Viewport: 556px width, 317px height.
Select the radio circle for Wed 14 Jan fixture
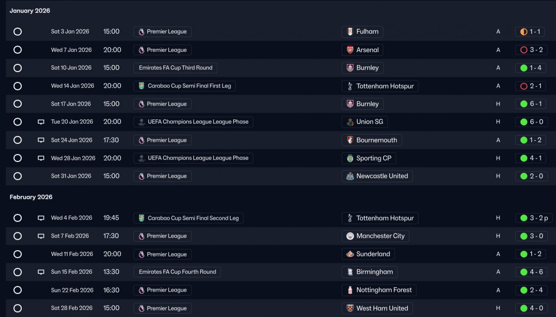(17, 86)
